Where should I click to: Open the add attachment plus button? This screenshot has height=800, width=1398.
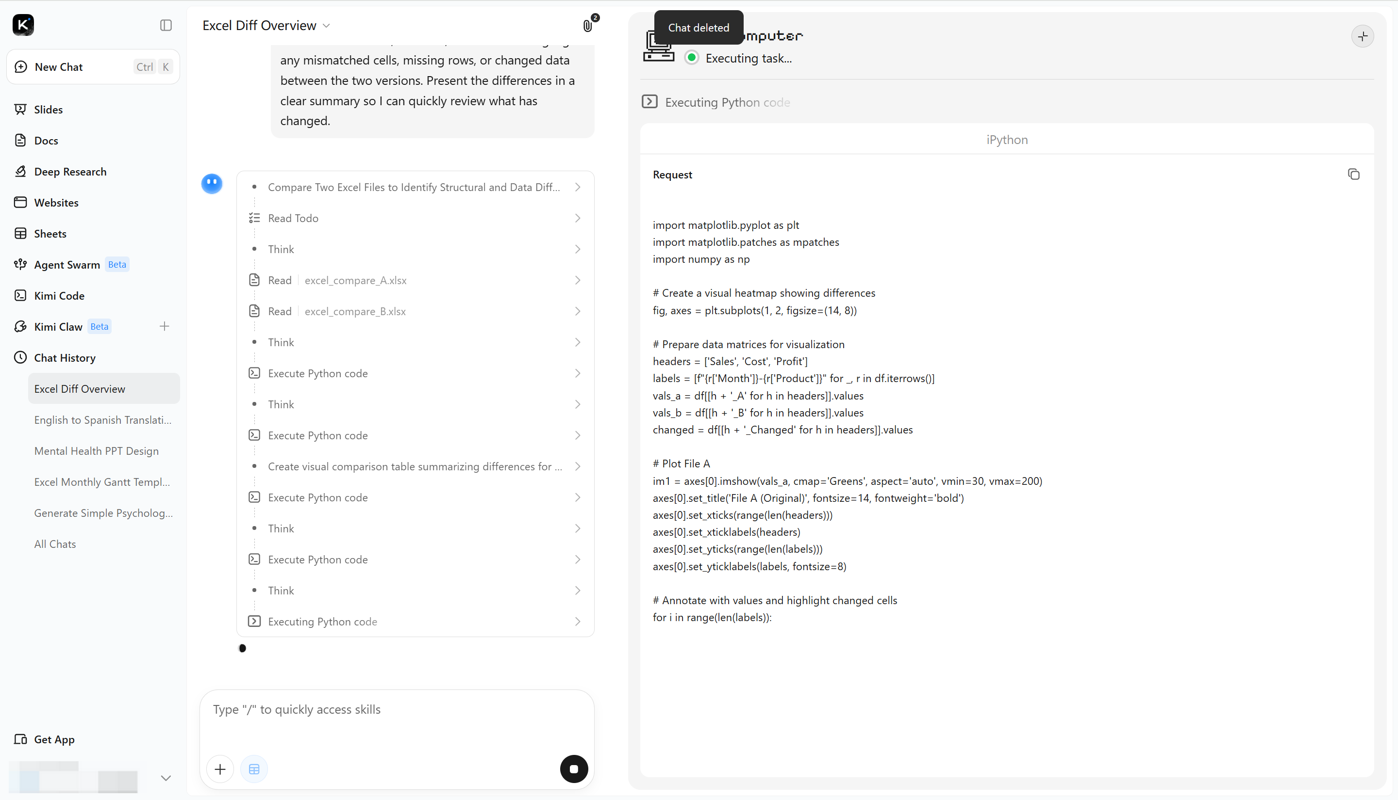[x=220, y=768]
